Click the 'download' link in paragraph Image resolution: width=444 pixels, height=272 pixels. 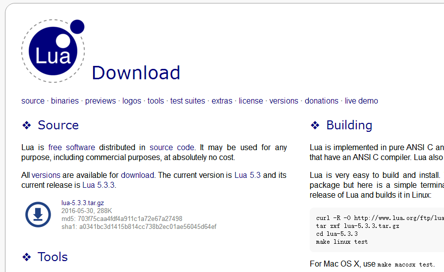(137, 175)
